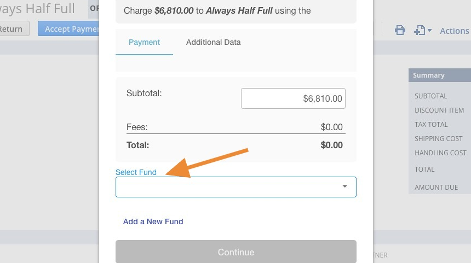This screenshot has width=471, height=263.
Task: Click the Continue button
Action: pos(236,252)
